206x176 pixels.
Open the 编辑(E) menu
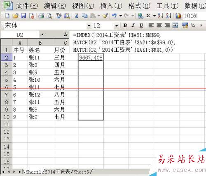[55, 6]
